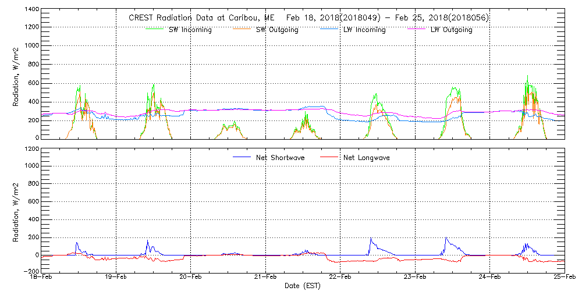Select the 23-Feb date tick label
Image resolution: width=582 pixels, height=291 pixels.
[x=415, y=278]
